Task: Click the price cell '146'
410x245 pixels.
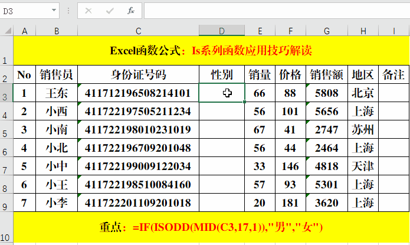Action: tap(290, 166)
